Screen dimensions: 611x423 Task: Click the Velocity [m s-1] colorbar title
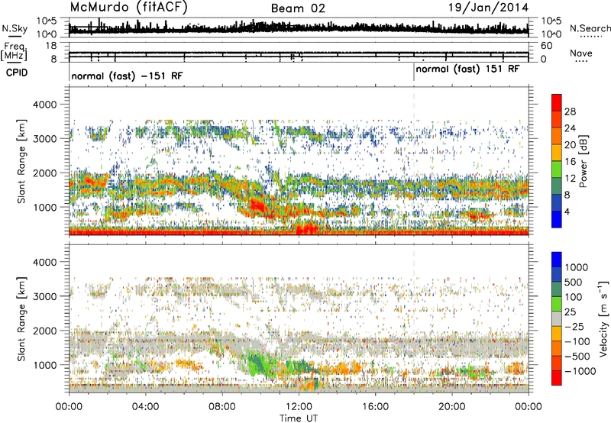[603, 318]
